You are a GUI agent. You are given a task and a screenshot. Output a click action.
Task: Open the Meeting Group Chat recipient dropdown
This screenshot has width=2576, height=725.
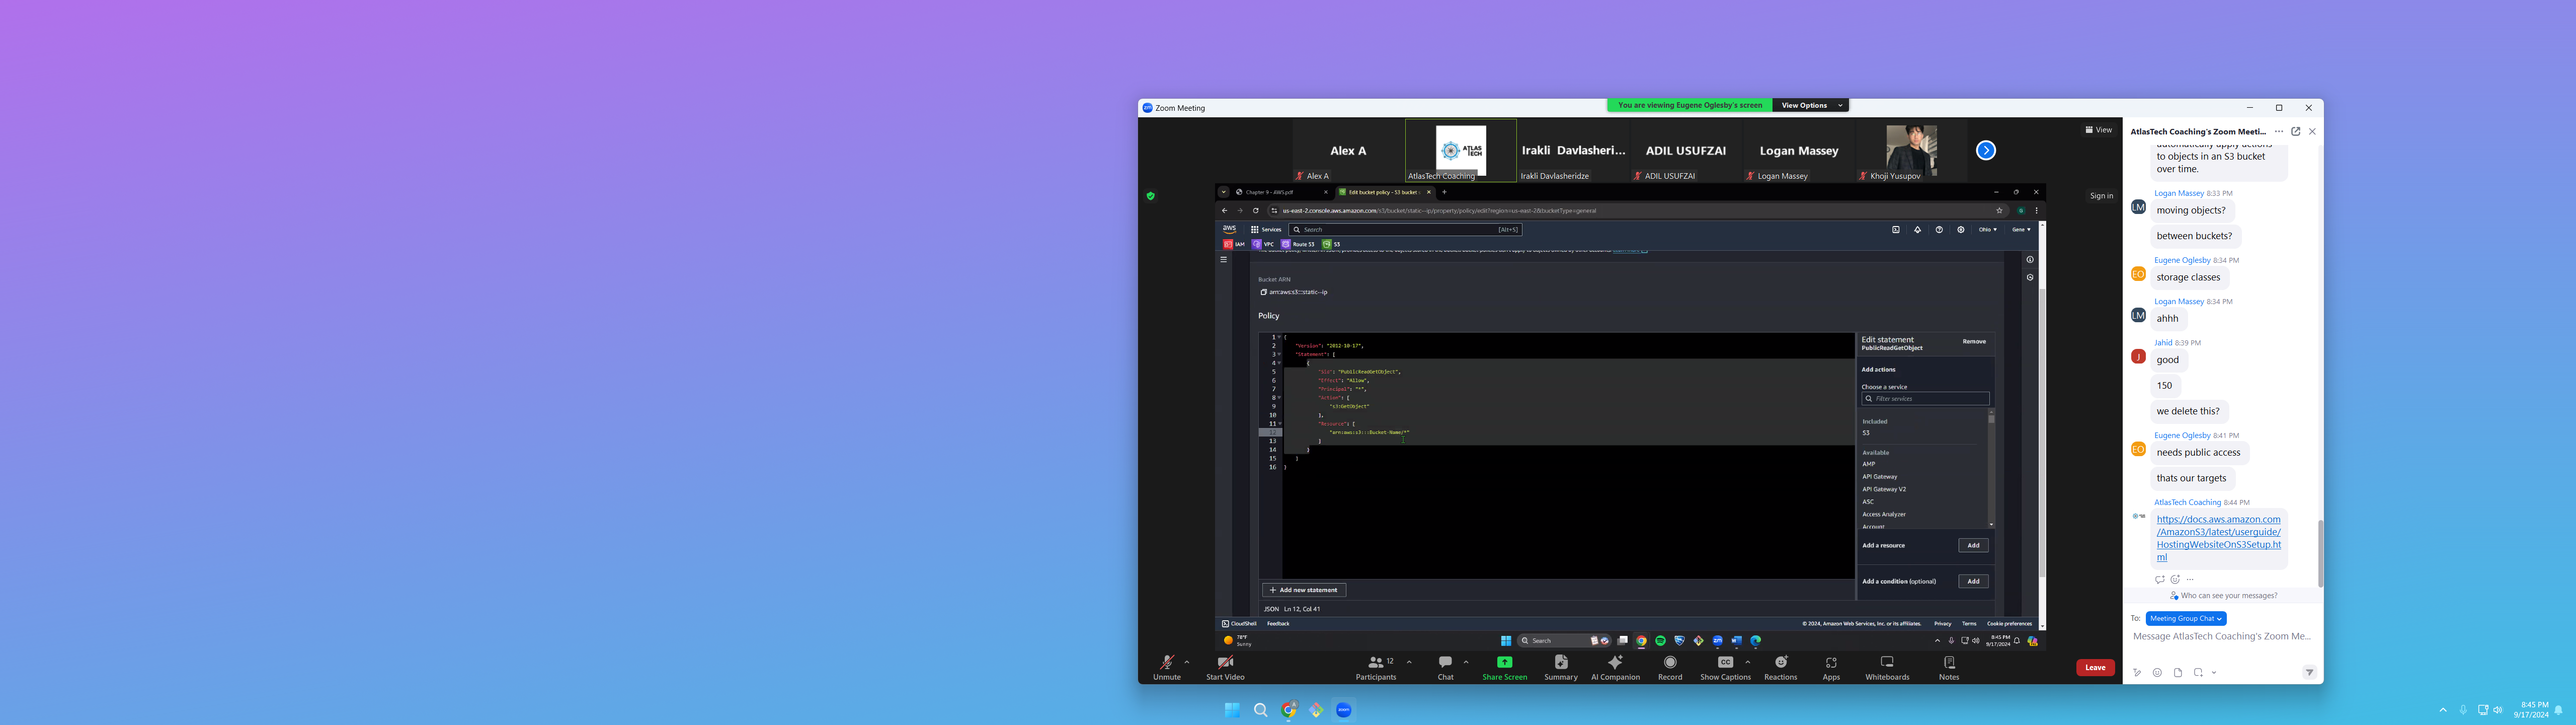2185,619
